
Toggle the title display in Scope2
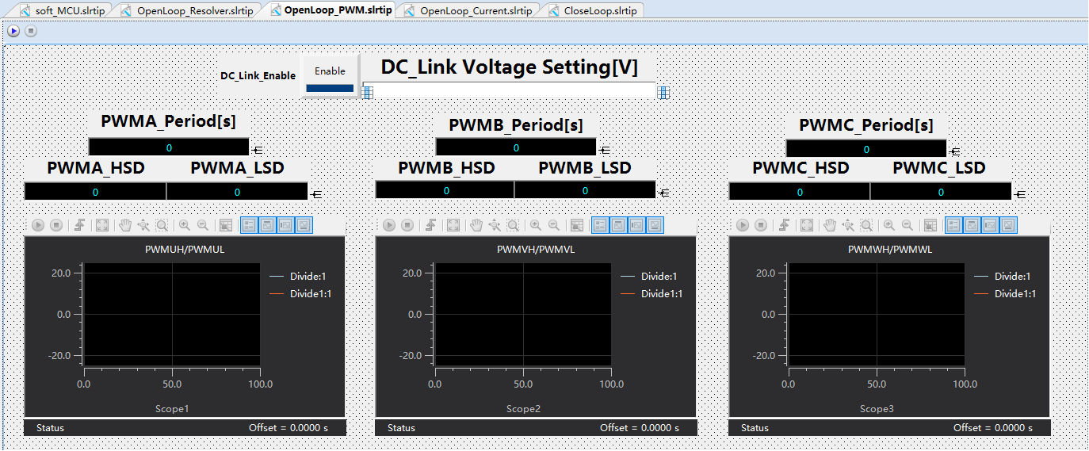tap(618, 225)
